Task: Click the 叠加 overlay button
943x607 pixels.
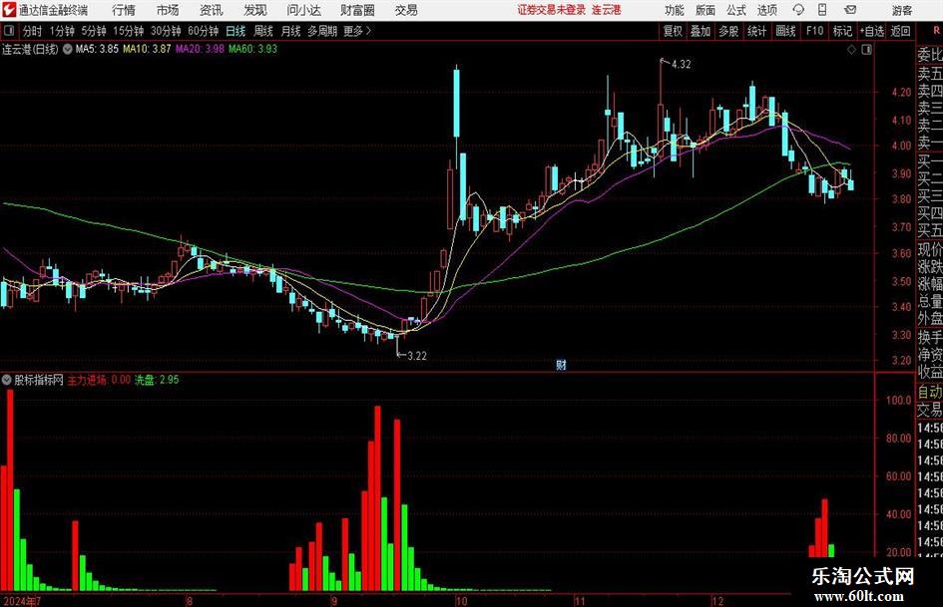Action: (x=701, y=31)
